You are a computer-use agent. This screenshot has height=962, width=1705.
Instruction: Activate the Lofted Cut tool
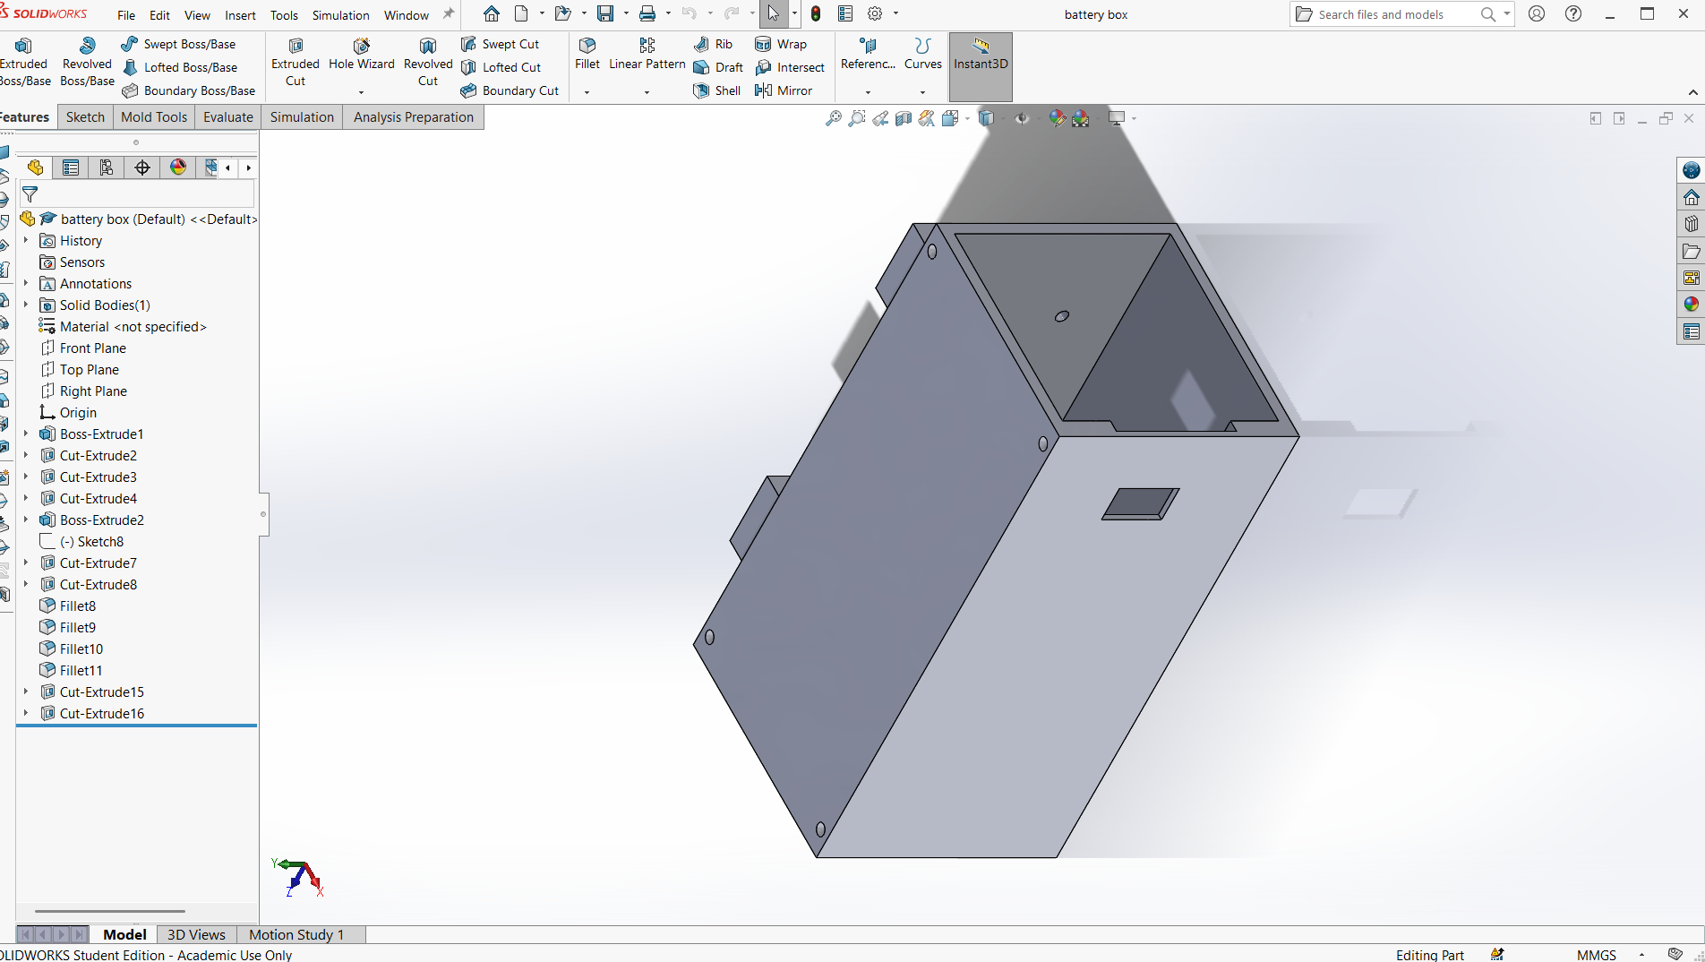tap(501, 67)
